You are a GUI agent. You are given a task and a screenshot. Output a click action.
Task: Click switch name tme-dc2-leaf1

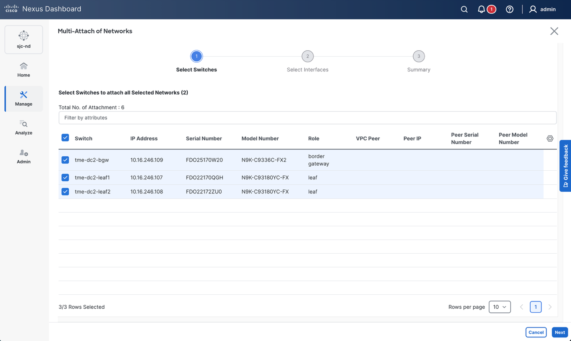[x=92, y=177]
